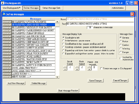Open the Use Displayguard tab
This screenshot has width=139, height=104.
[x=11, y=8]
